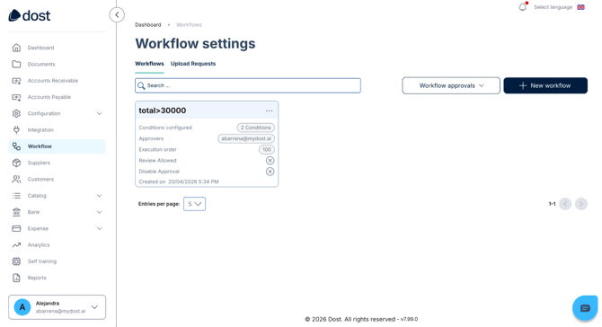Click the Accounts Payable icon
This screenshot has height=327, width=602.
tap(16, 97)
